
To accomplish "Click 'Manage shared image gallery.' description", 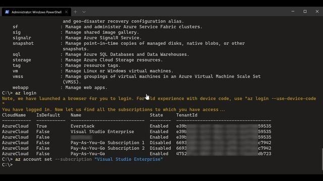I will click(x=102, y=32).
